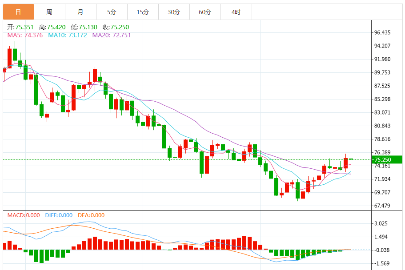Open the 30分 interval tab
The image size is (405, 270).
click(x=174, y=12)
